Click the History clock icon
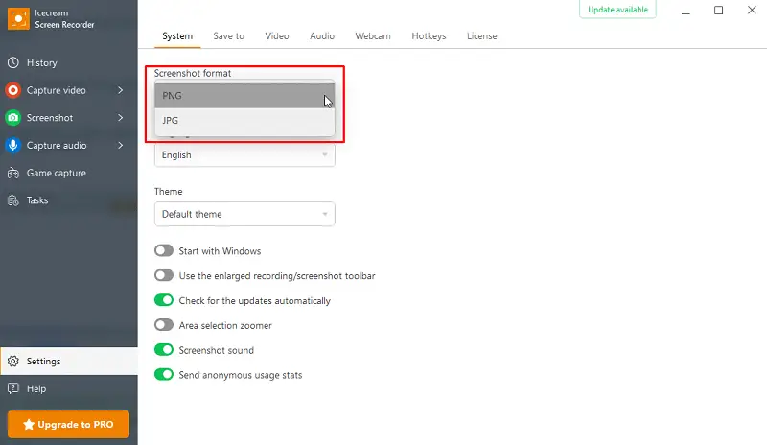 [13, 62]
